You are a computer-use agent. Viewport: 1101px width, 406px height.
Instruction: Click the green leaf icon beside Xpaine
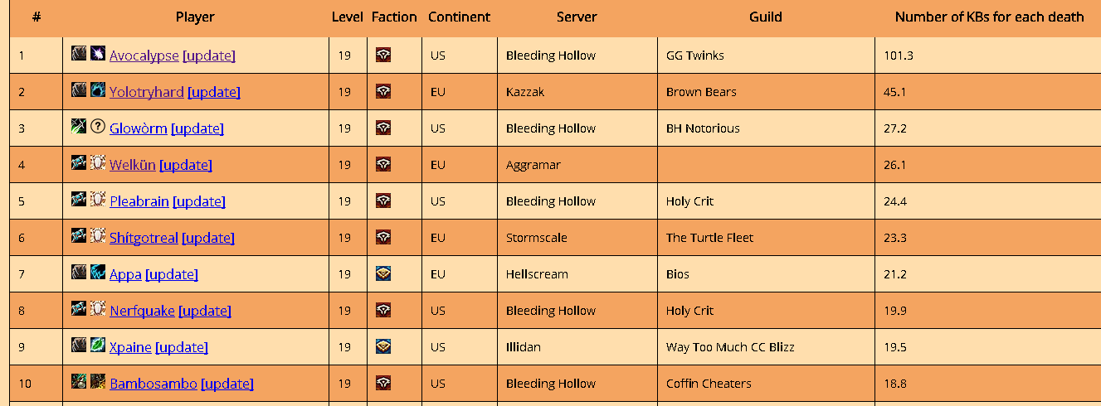(98, 346)
